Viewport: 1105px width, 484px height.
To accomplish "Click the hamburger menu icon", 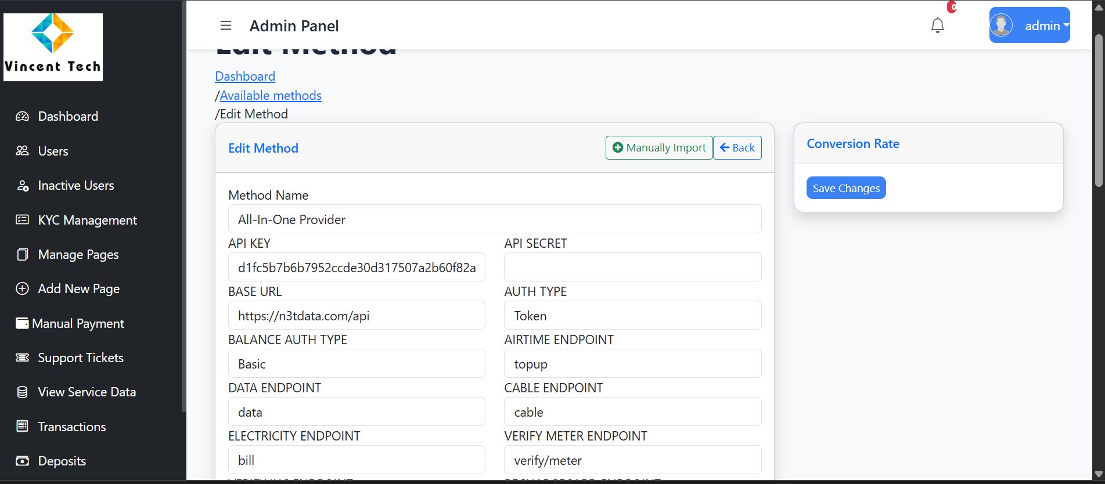I will click(x=226, y=26).
